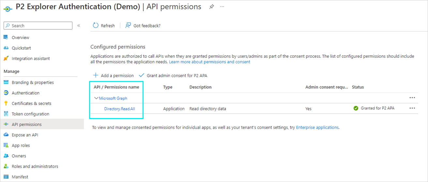
Task: Select API permissions in sidebar
Action: pos(27,124)
